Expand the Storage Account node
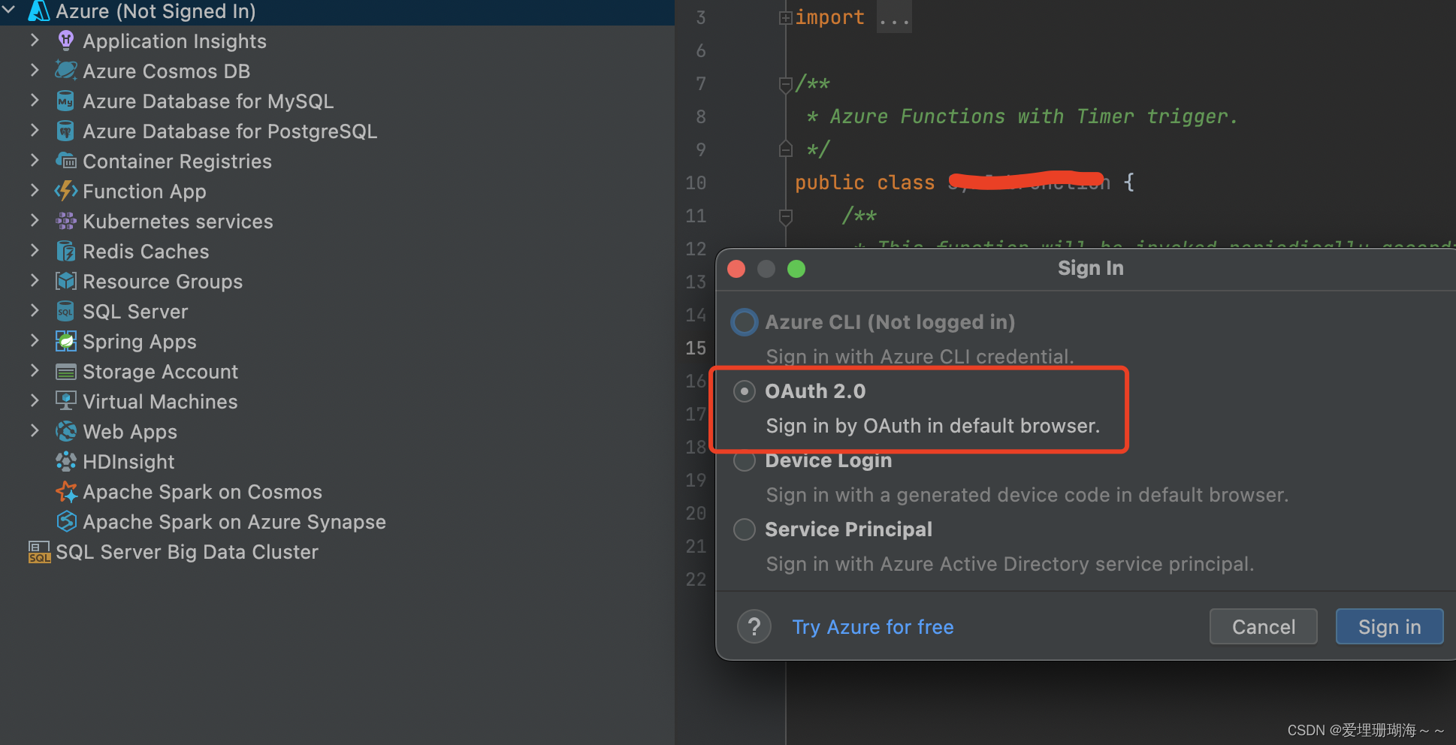The height and width of the screenshot is (745, 1456). (35, 370)
